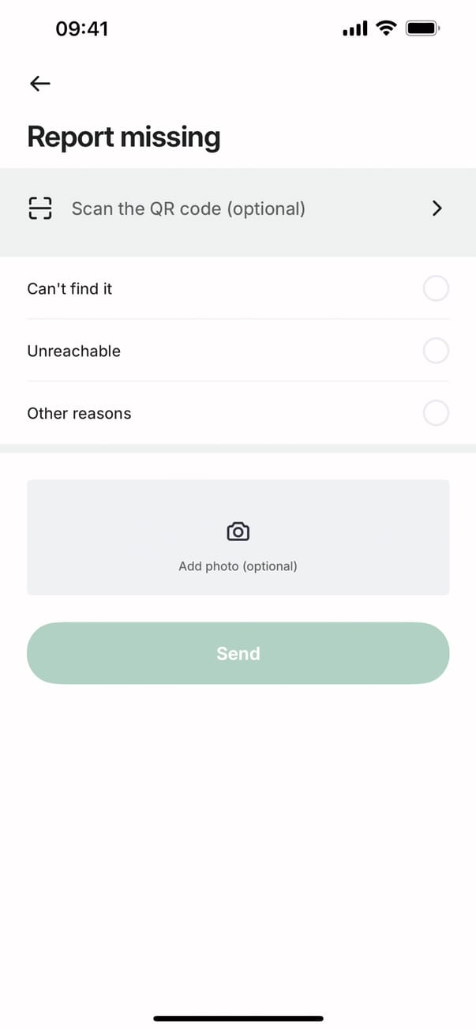Tap the cellular signal bars icon
The height and width of the screenshot is (1030, 476).
click(355, 29)
